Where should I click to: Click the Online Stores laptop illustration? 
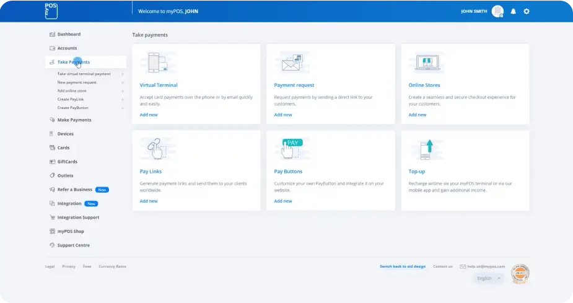427,63
